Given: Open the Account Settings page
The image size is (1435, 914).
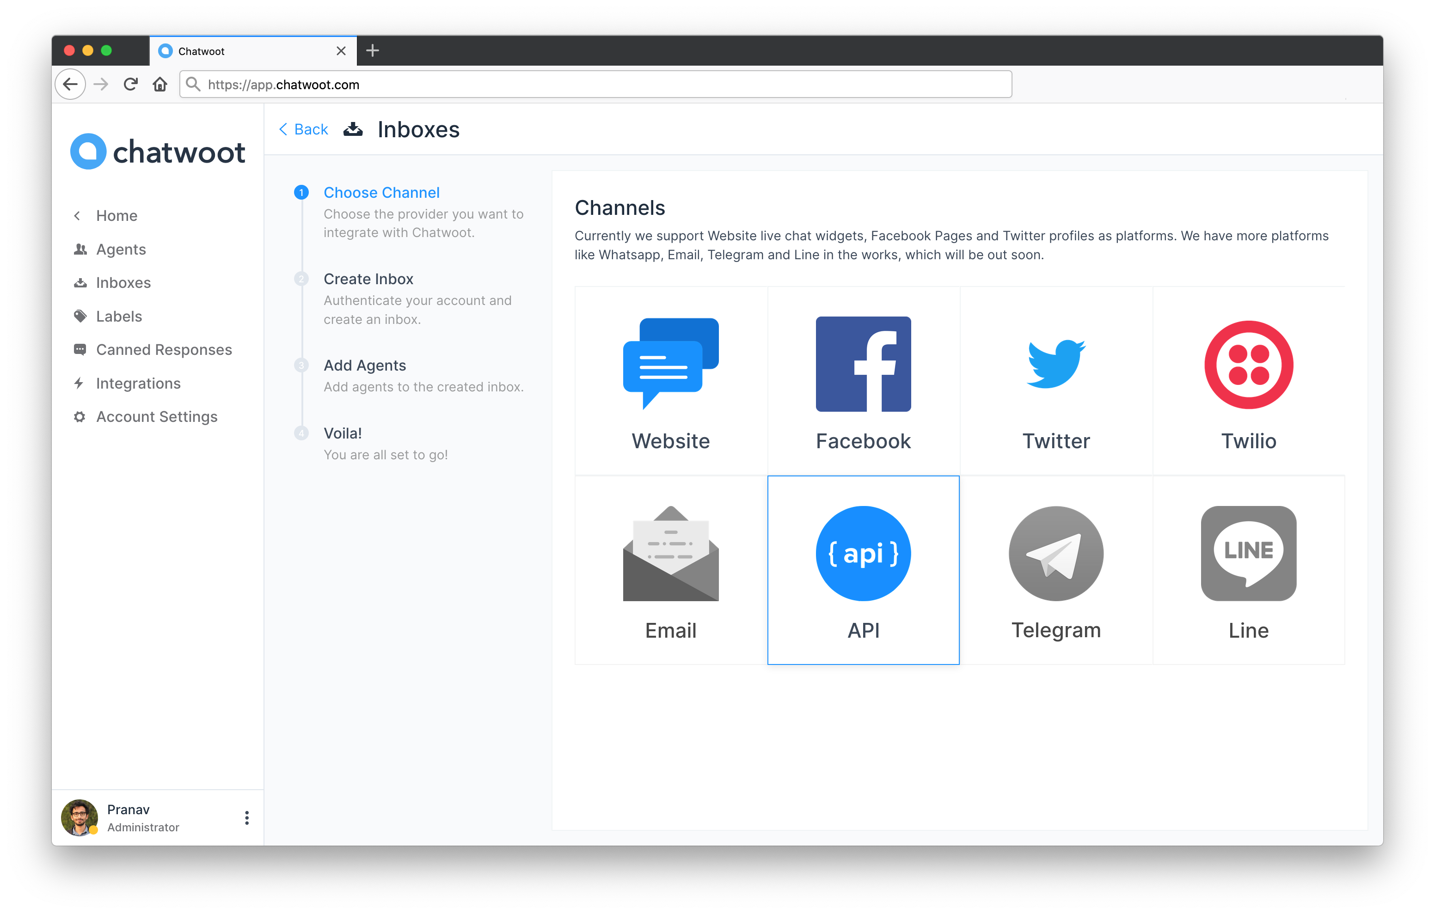Looking at the screenshot, I should click(156, 416).
